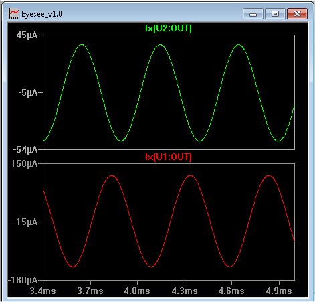This screenshot has width=315, height=302.
Task: Select the red Ix(U1:OUT) trace label
Action: coord(169,157)
